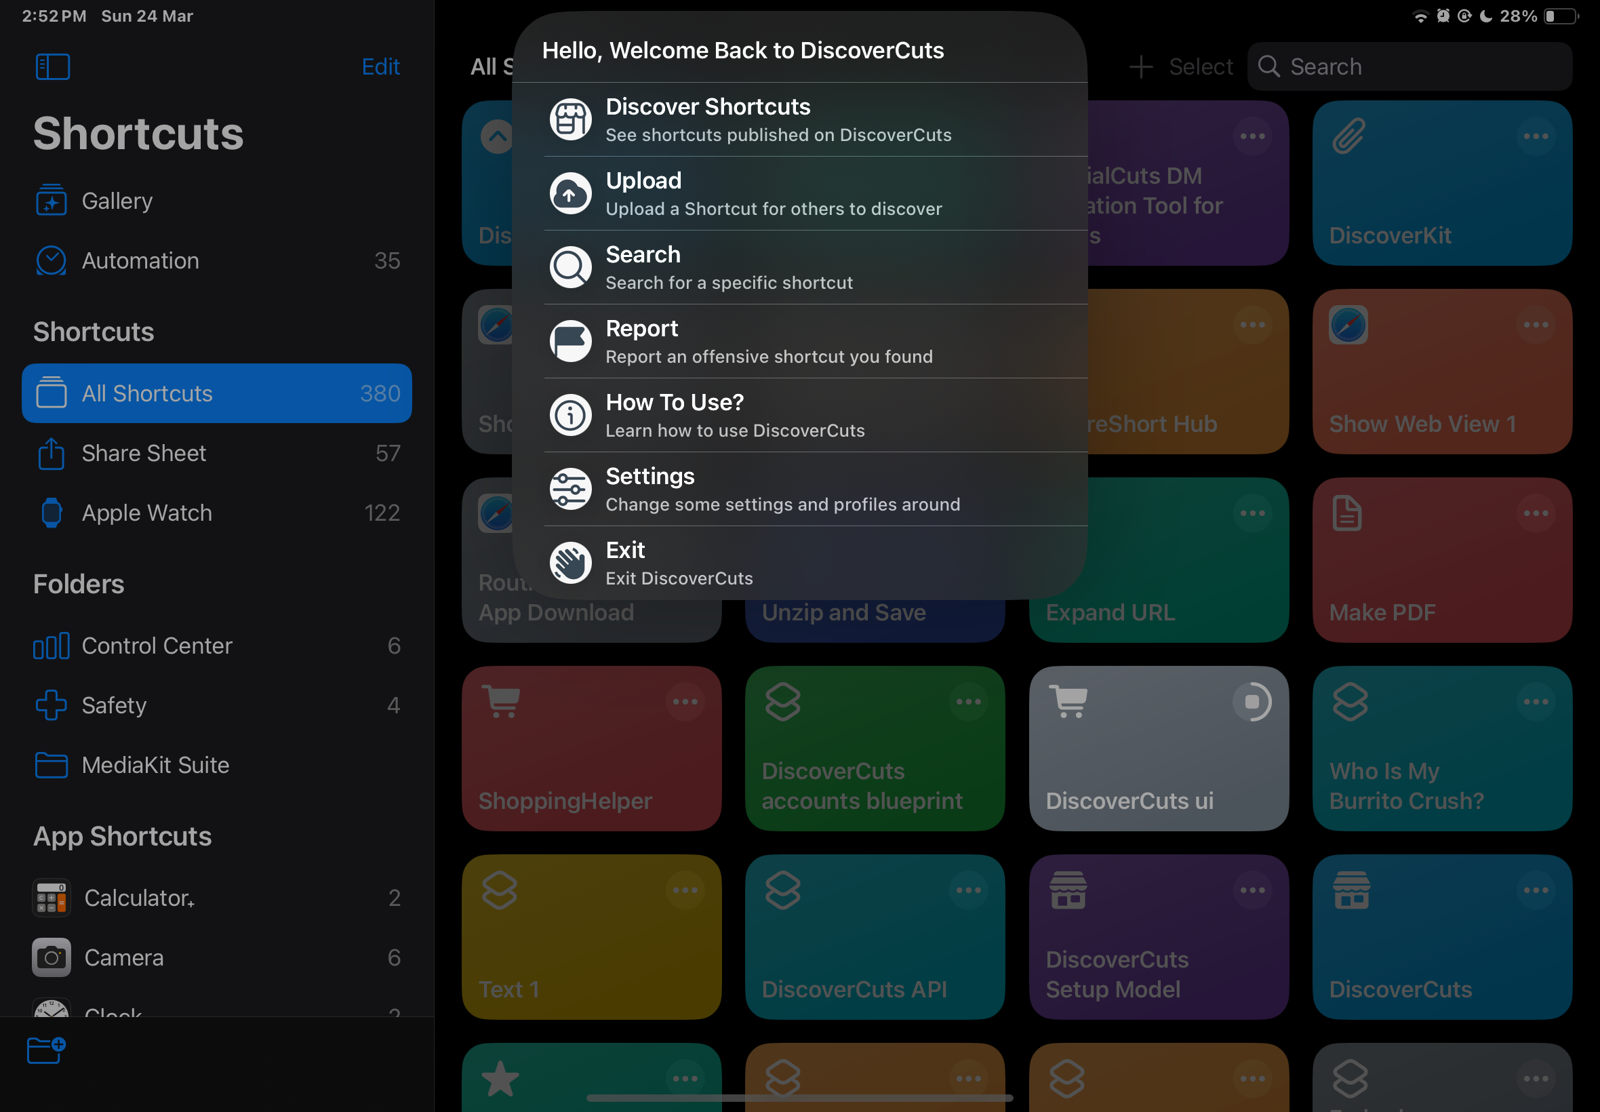Run the Text 1 shortcut tile
The height and width of the screenshot is (1112, 1600).
591,937
